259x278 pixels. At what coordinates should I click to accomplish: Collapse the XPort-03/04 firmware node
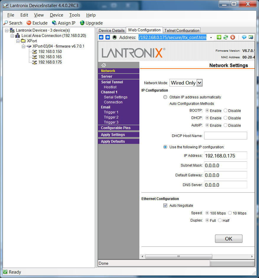click(x=23, y=46)
